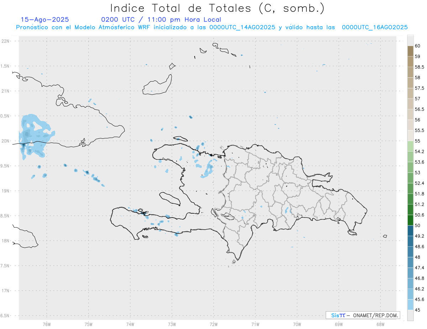Image resolution: width=427 pixels, height=329 pixels.
Task: Click the colorbar value '49.2'
Action: coord(420,236)
